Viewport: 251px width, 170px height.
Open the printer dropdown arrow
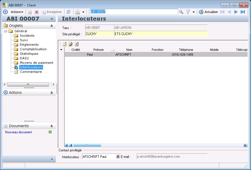(x=83, y=12)
